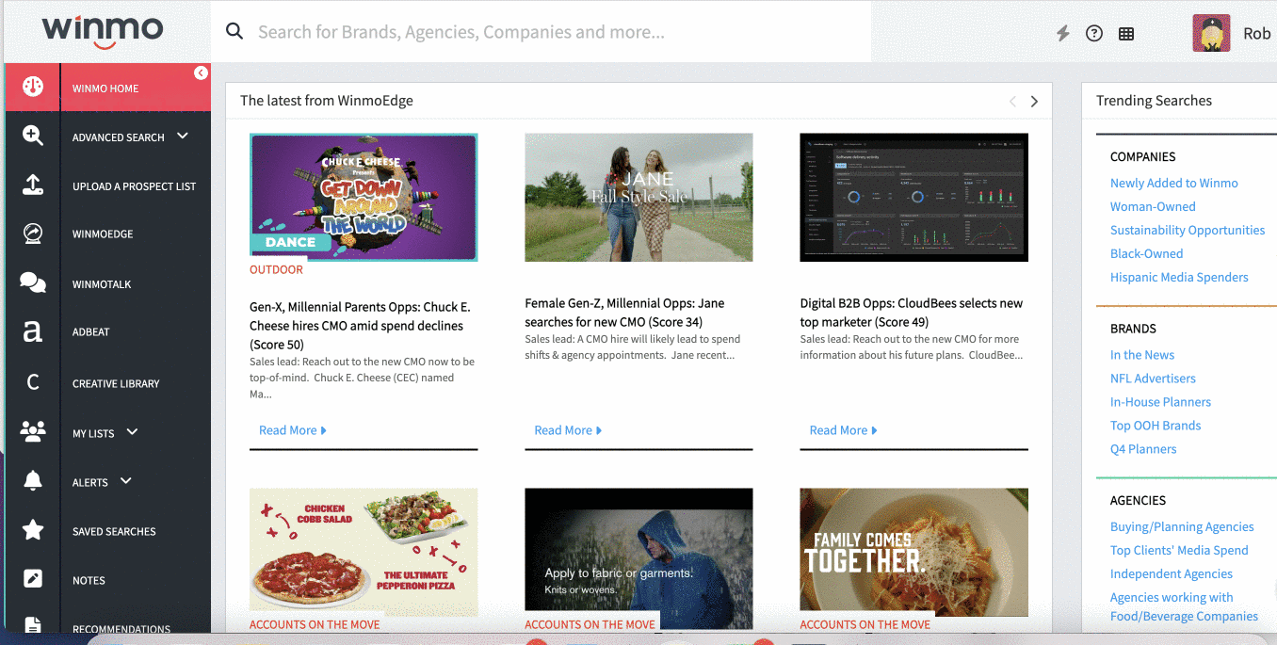Click the Winmo logo

coord(103,31)
